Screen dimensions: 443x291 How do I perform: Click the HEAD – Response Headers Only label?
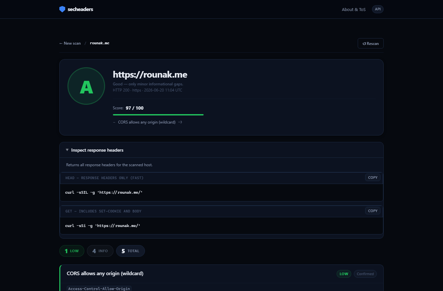pyautogui.click(x=104, y=178)
